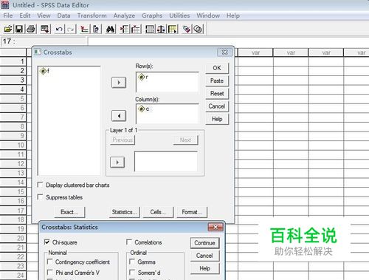Click Reset in Crosstabs dialog

pos(217,94)
